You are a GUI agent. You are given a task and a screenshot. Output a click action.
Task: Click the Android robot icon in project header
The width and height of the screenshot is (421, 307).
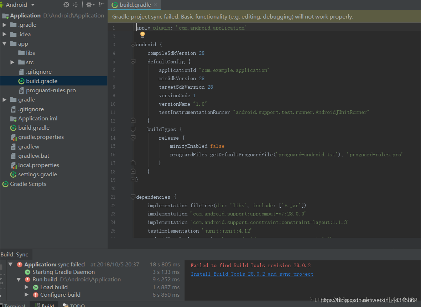(x=2, y=5)
